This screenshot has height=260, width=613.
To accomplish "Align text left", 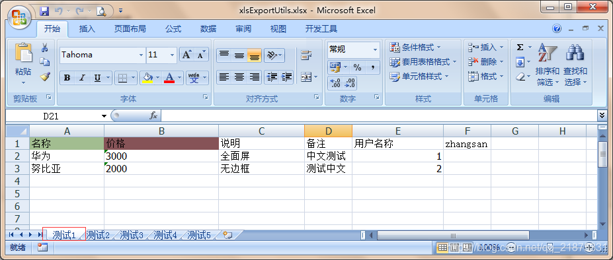I will point(224,77).
